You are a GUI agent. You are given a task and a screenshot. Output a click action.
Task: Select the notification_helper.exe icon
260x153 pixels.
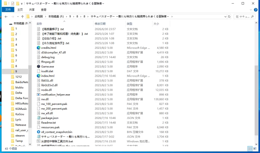38,95
